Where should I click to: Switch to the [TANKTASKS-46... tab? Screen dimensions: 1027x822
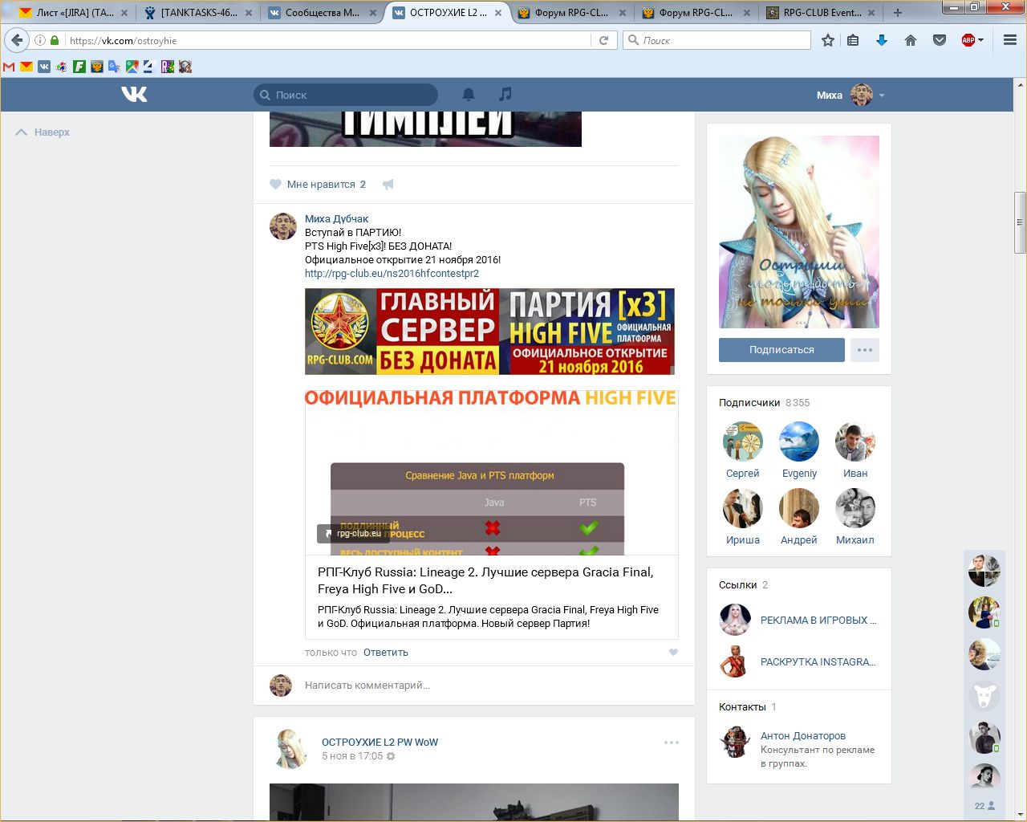(x=198, y=13)
